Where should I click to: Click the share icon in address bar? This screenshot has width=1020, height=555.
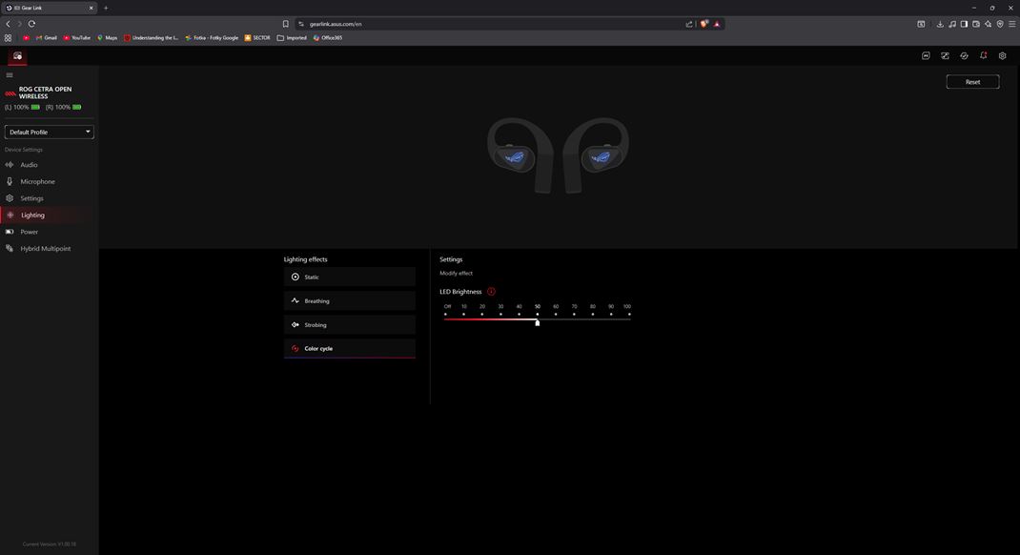[689, 24]
